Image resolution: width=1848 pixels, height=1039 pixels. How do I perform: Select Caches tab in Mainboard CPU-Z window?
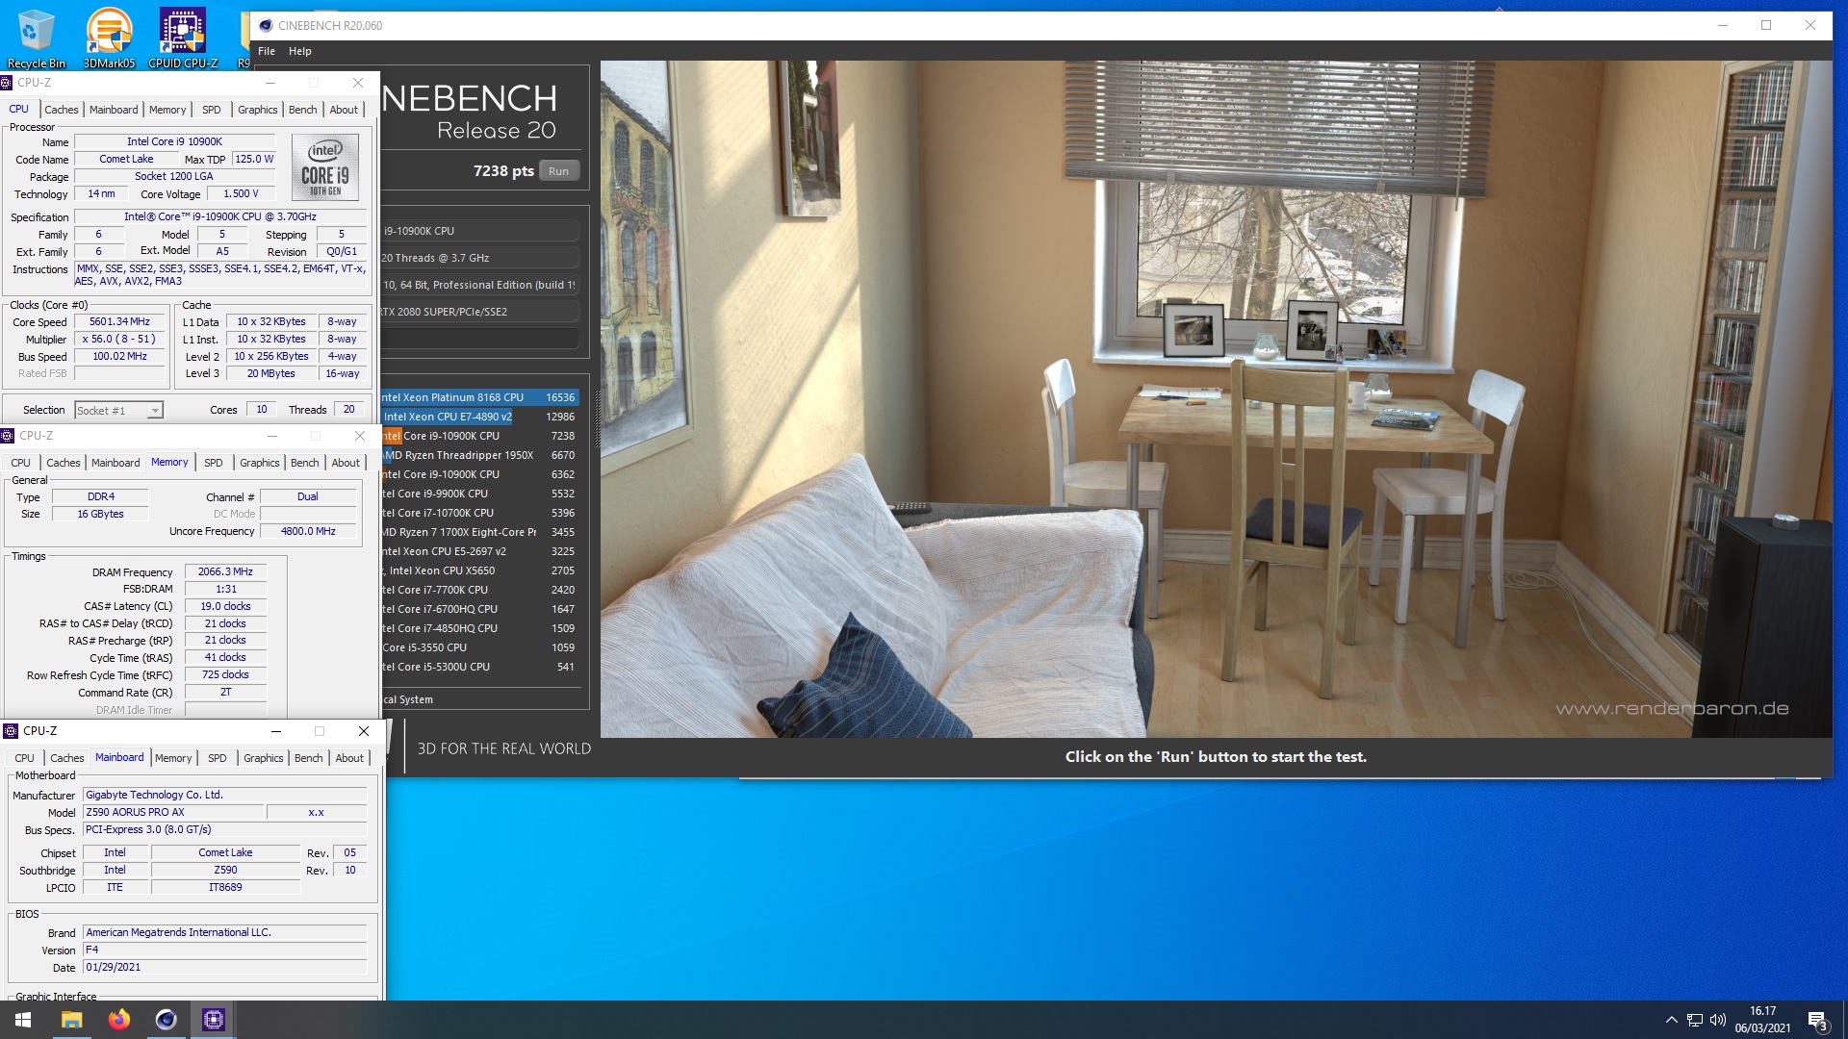click(67, 758)
